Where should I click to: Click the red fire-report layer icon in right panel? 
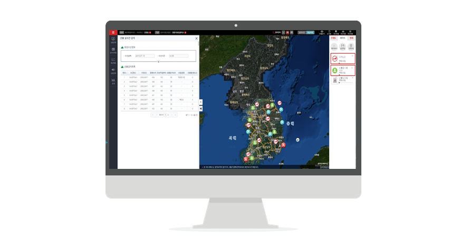[x=335, y=59]
